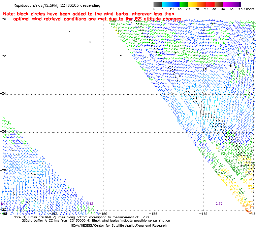The width and height of the screenshot is (256, 231).
Task: Click the purple 2:37 swath time label
Action: [x=219, y=203]
